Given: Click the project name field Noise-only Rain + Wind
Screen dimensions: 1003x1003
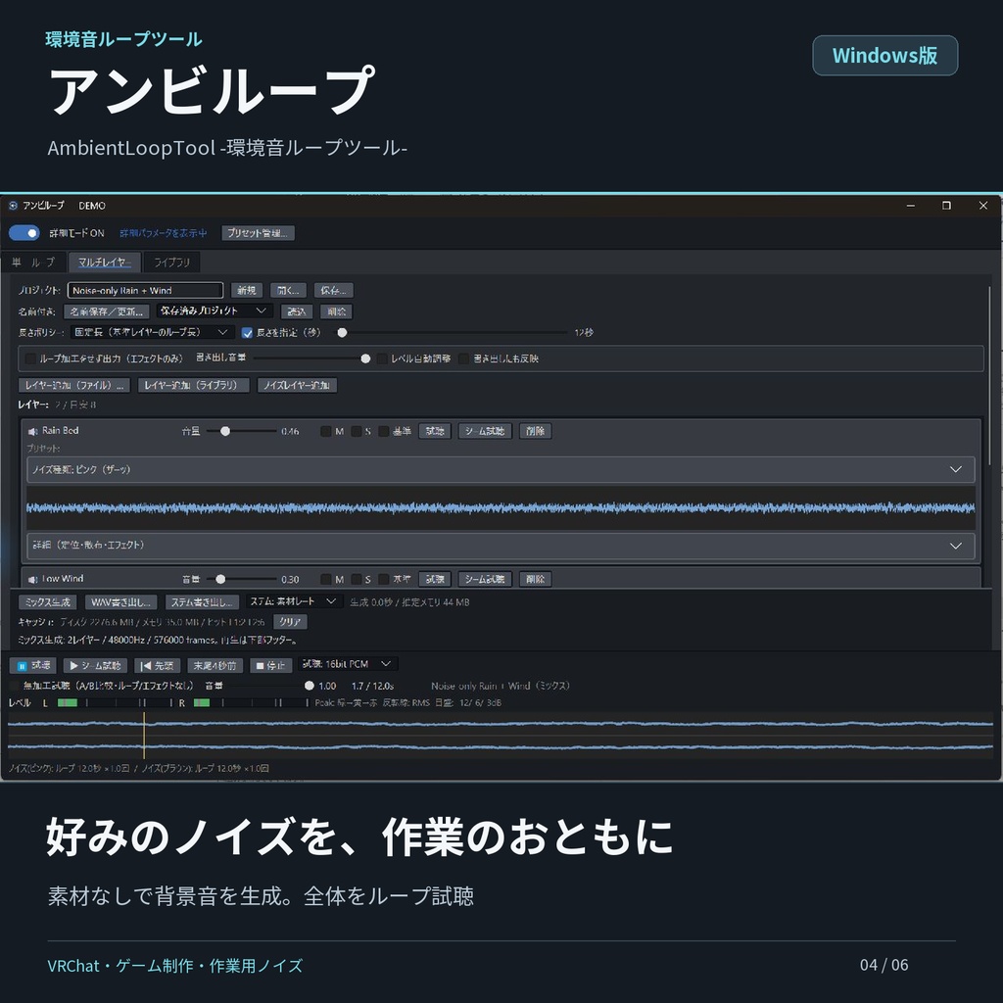Looking at the screenshot, I should tap(145, 290).
